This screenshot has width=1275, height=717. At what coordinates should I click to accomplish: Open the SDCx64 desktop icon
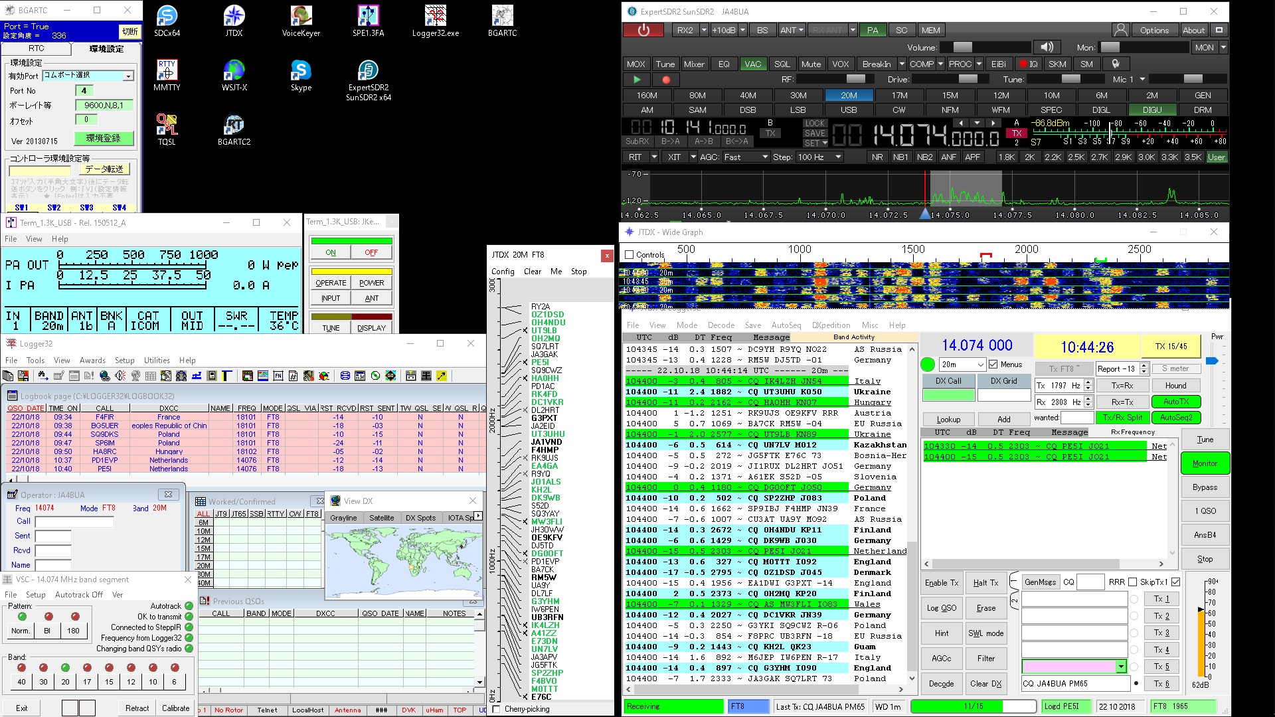coord(167,21)
